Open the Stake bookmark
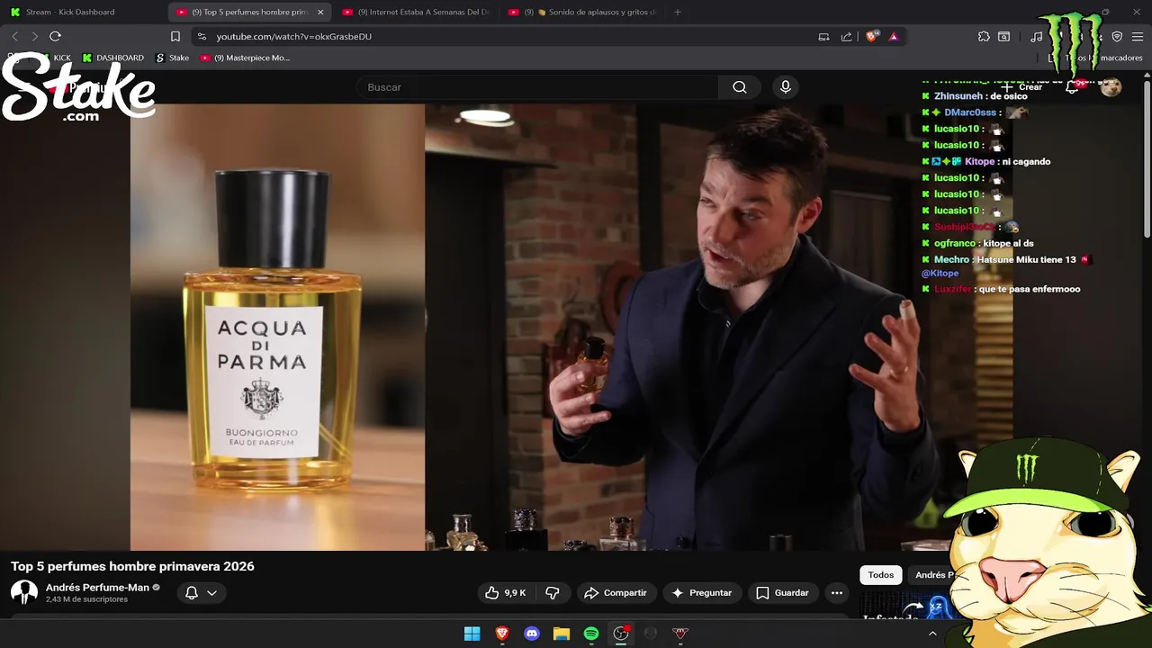1152x648 pixels. (173, 58)
